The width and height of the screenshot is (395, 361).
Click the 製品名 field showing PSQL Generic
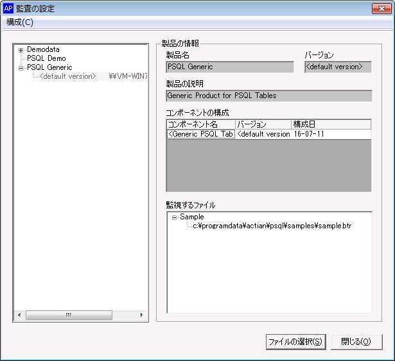(229, 67)
